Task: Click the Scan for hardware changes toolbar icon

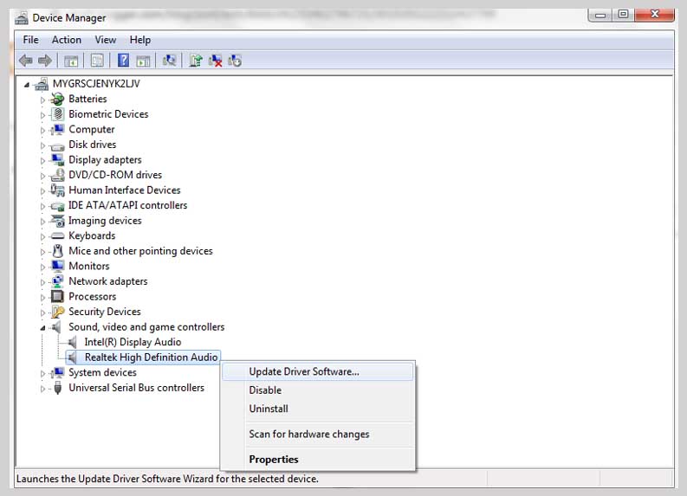Action: coord(169,60)
